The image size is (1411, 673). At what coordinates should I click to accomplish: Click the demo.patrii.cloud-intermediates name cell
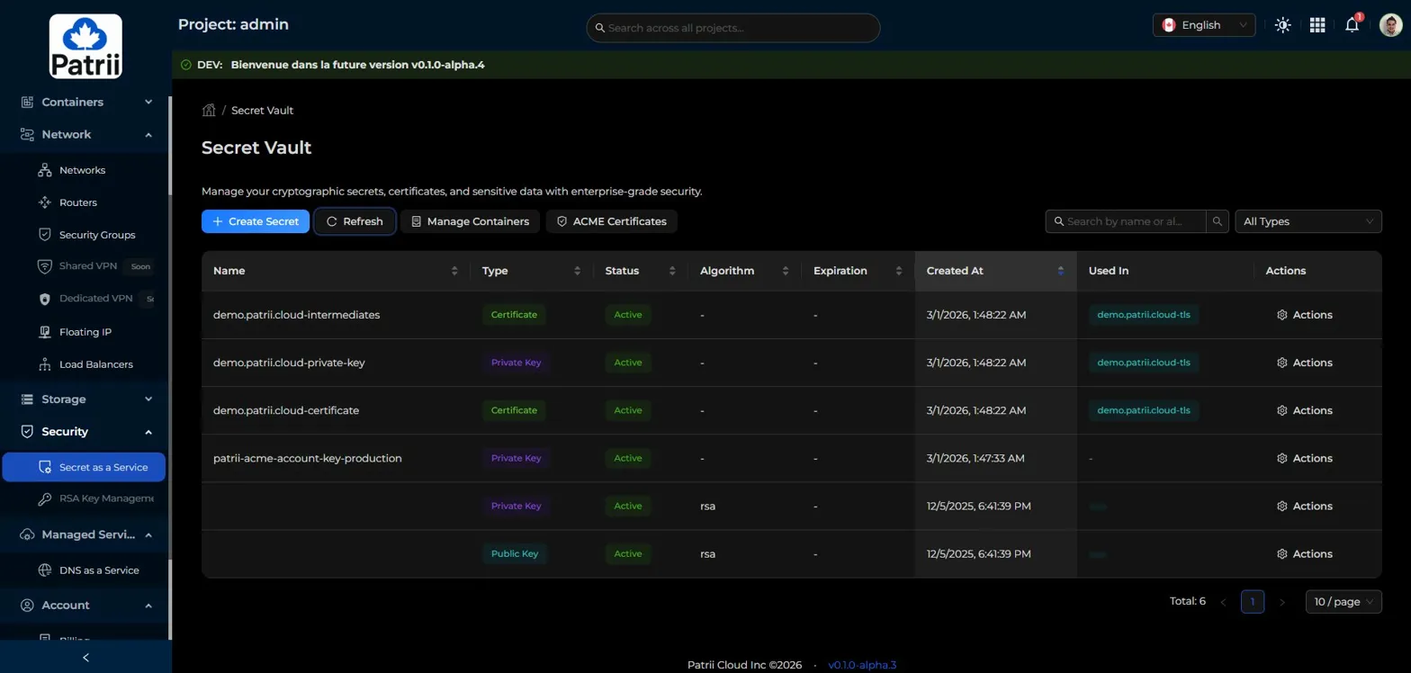[x=297, y=315]
